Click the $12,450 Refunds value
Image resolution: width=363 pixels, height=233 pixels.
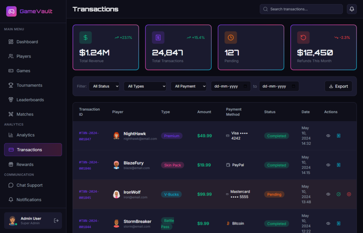[315, 53]
